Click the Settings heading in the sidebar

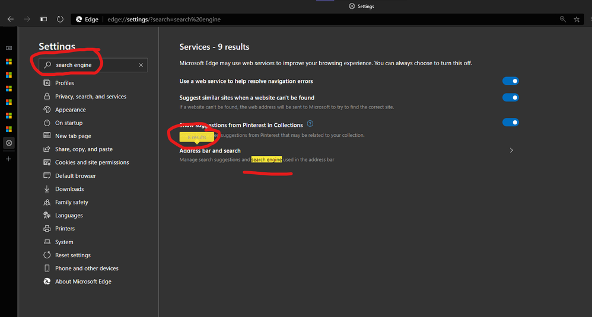(x=57, y=46)
